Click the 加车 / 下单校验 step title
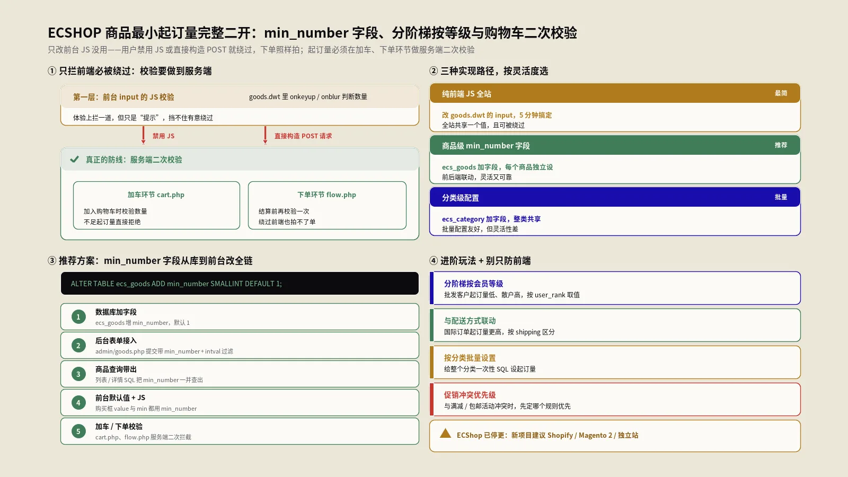This screenshot has height=477, width=848. click(119, 427)
